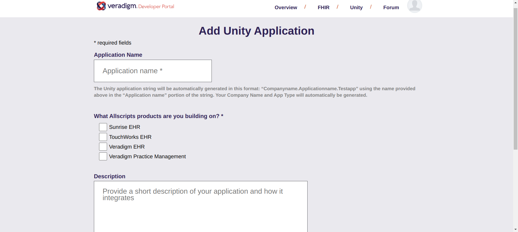Open the user profile avatar icon

[414, 6]
